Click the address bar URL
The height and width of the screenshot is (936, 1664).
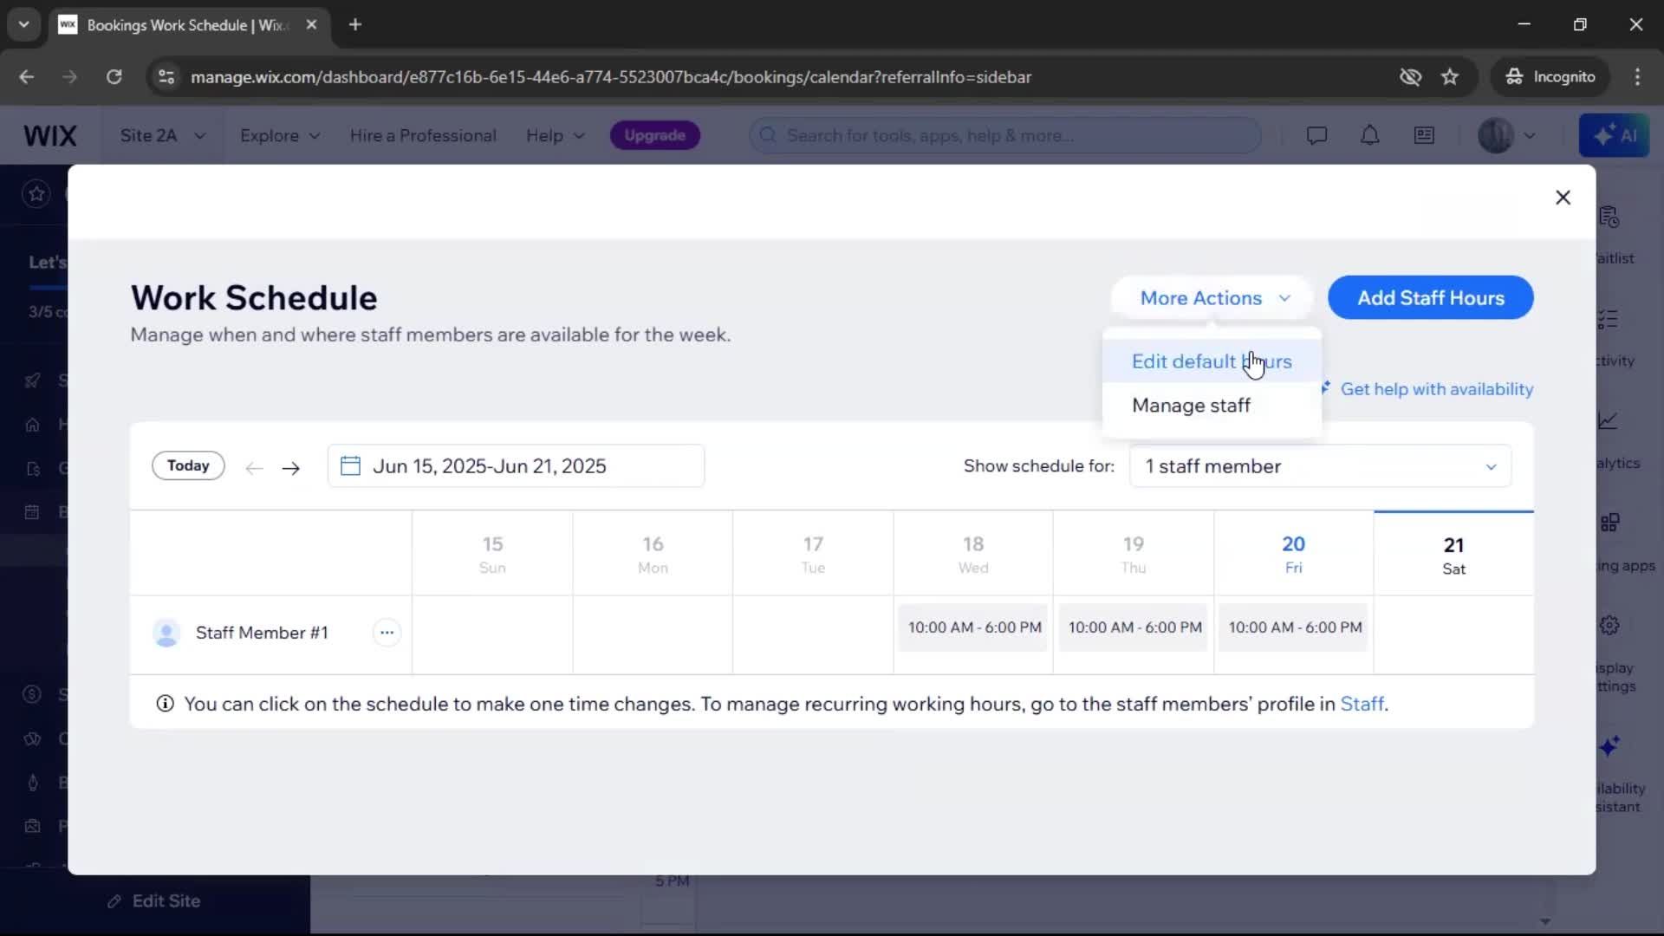point(611,77)
